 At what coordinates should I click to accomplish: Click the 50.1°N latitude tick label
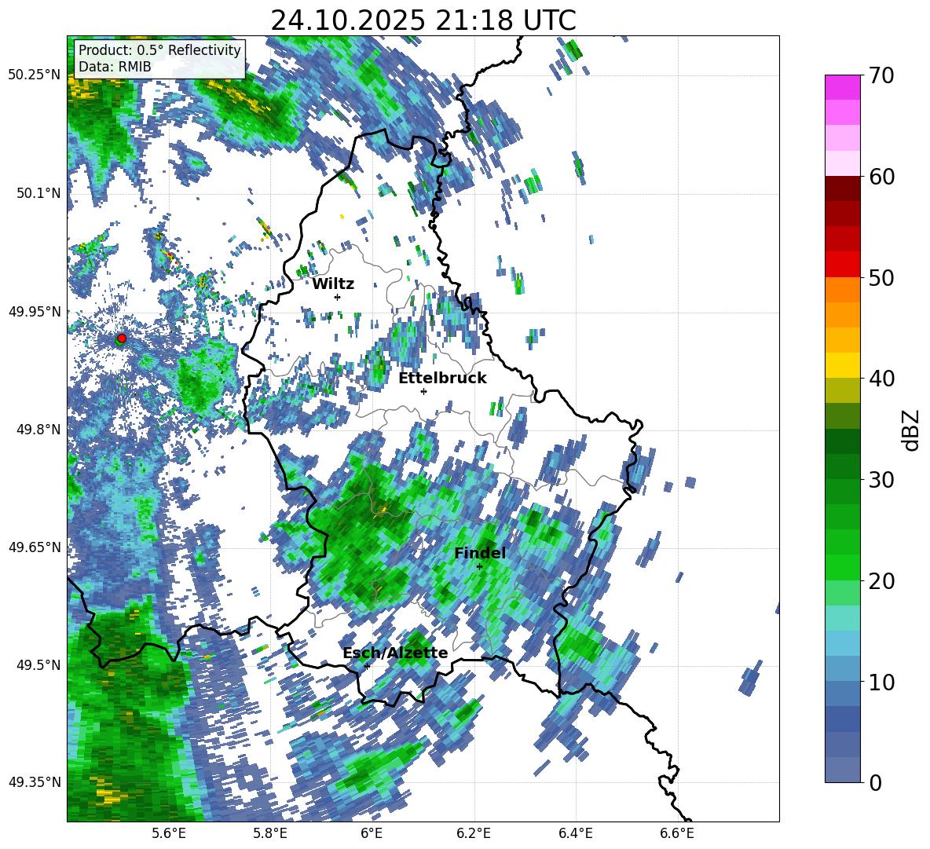[x=38, y=194]
